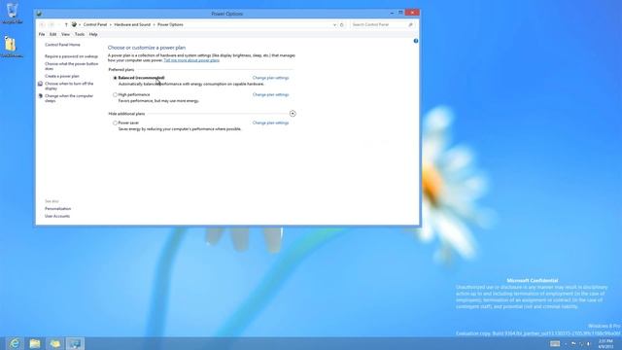Screen dimensions: 622x350
Task: Open Choose when to turn off display
Action: 69,87
